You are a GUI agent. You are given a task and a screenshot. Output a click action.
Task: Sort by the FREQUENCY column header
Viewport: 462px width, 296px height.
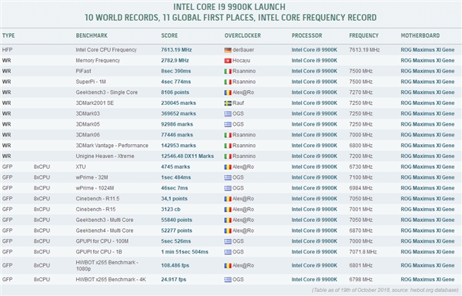point(364,35)
